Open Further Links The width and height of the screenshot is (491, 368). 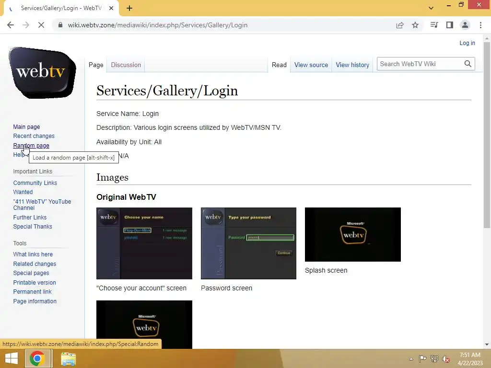(30, 217)
